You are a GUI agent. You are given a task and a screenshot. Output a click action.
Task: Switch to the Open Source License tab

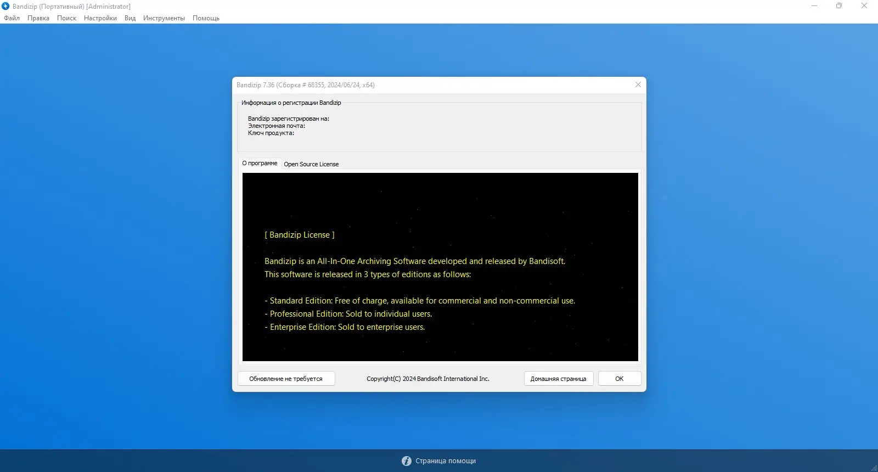311,164
